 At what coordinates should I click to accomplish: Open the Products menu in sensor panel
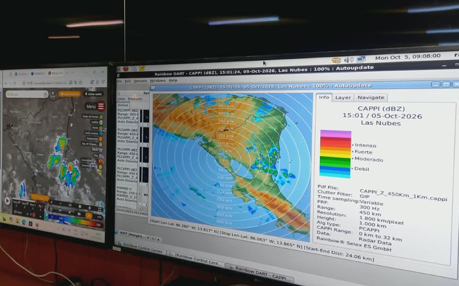[x=135, y=99]
